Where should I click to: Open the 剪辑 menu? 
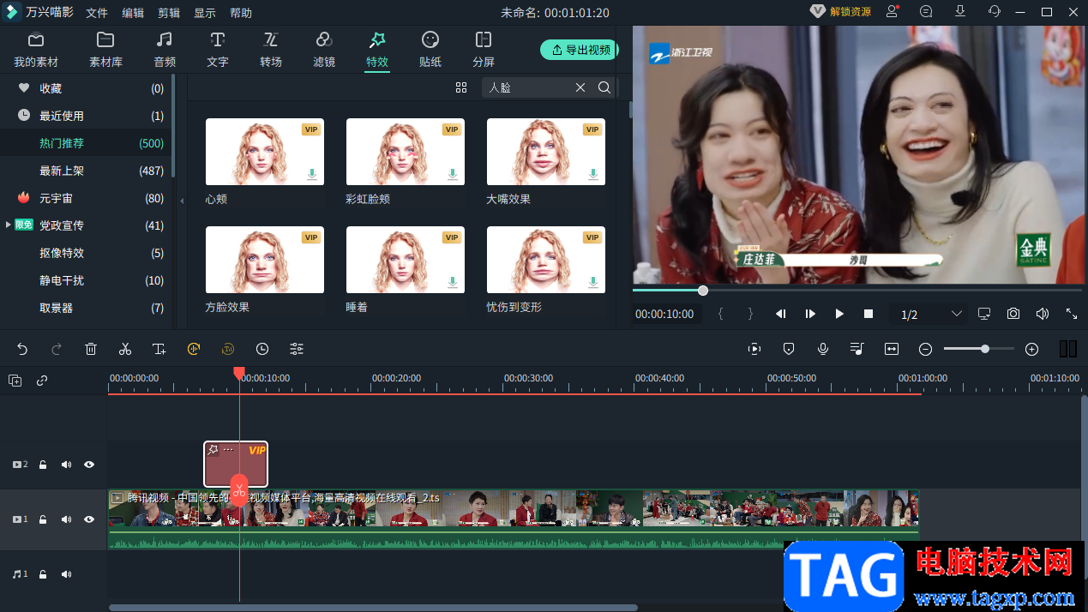(169, 13)
